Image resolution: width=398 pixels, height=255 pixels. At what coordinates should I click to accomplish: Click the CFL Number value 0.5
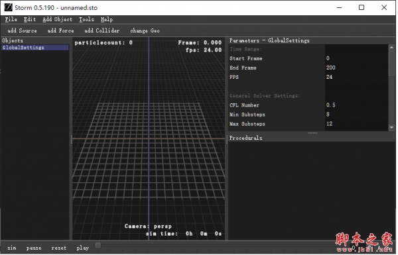[330, 105]
